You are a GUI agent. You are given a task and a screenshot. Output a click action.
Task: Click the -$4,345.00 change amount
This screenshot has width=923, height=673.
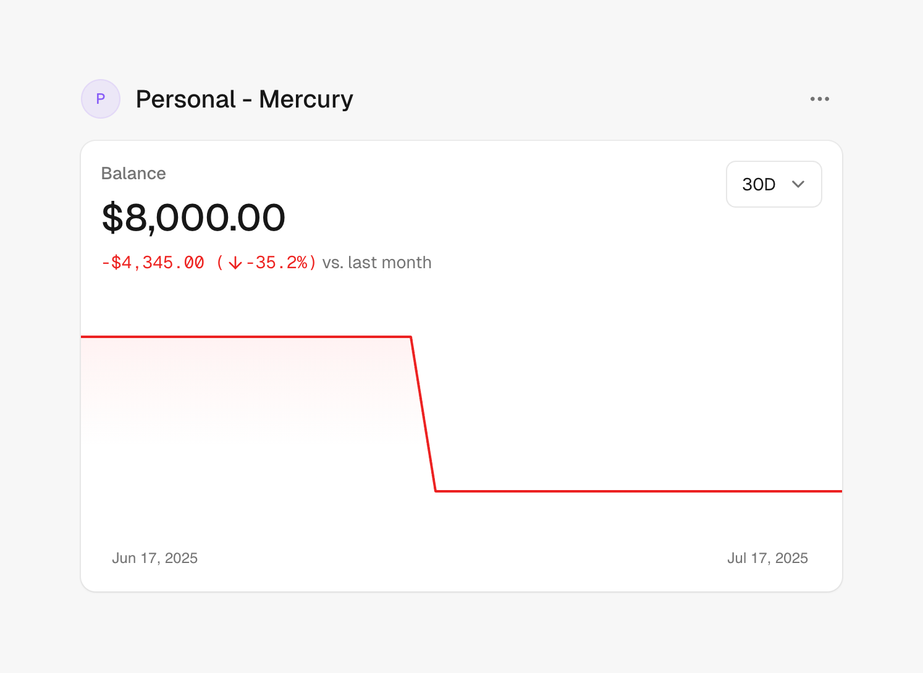pyautogui.click(x=153, y=263)
